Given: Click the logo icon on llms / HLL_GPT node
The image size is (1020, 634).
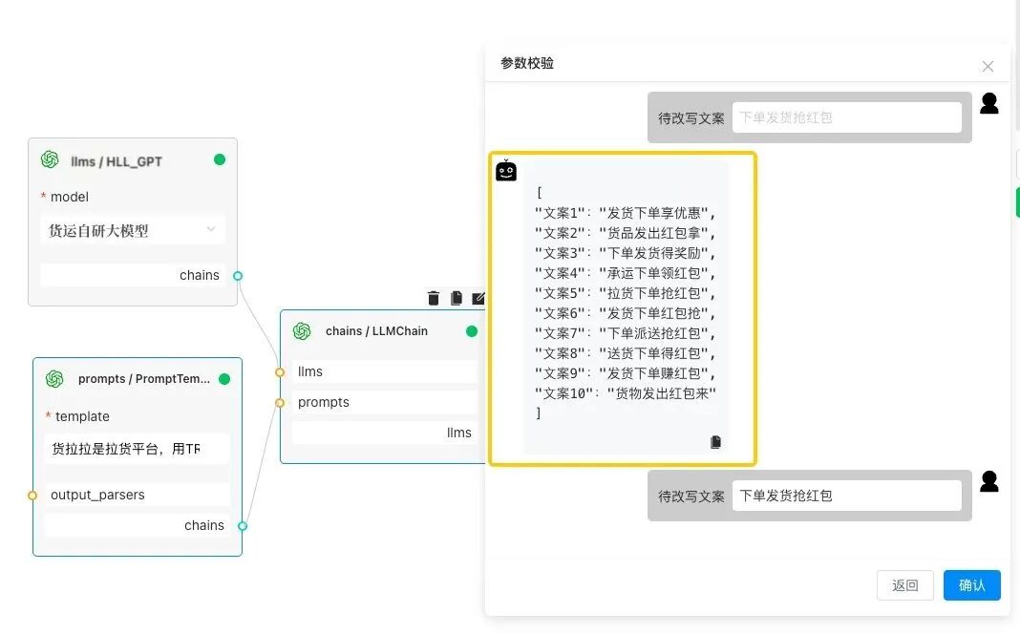Looking at the screenshot, I should point(50,159).
